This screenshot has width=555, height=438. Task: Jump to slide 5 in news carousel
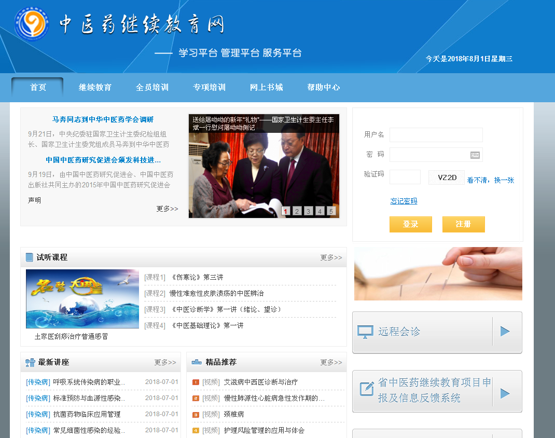coord(331,211)
